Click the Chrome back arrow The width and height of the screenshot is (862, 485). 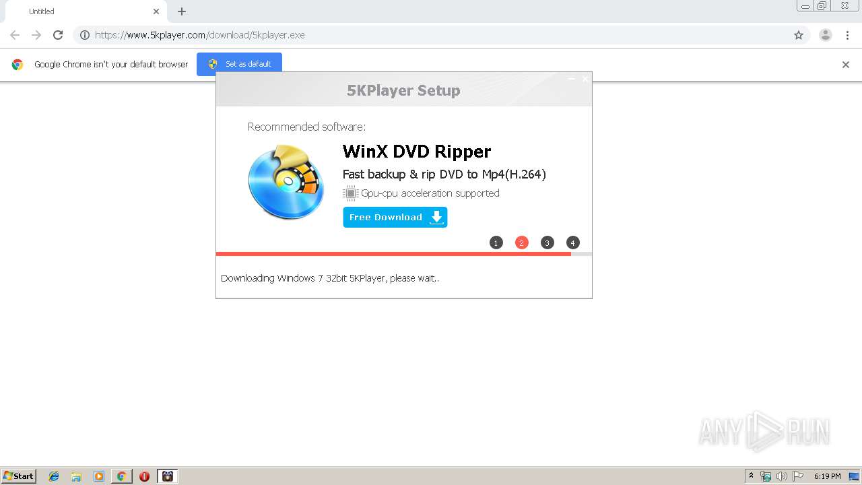15,35
